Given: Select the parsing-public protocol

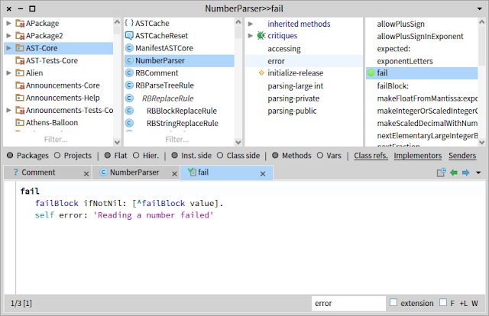Looking at the screenshot, I should [x=304, y=111].
